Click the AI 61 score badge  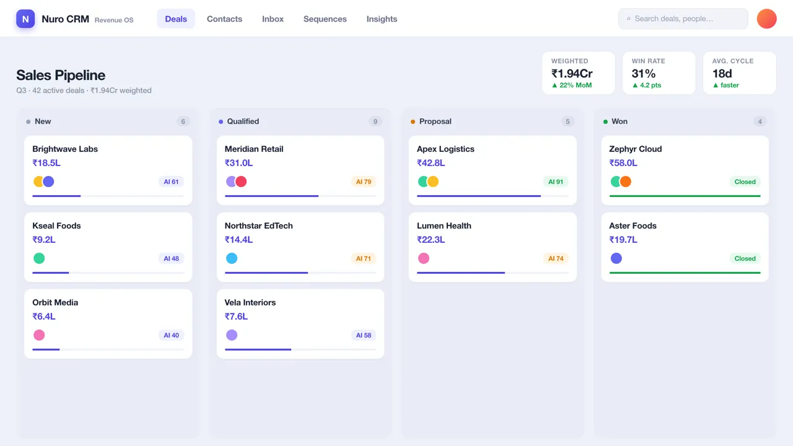(171, 181)
